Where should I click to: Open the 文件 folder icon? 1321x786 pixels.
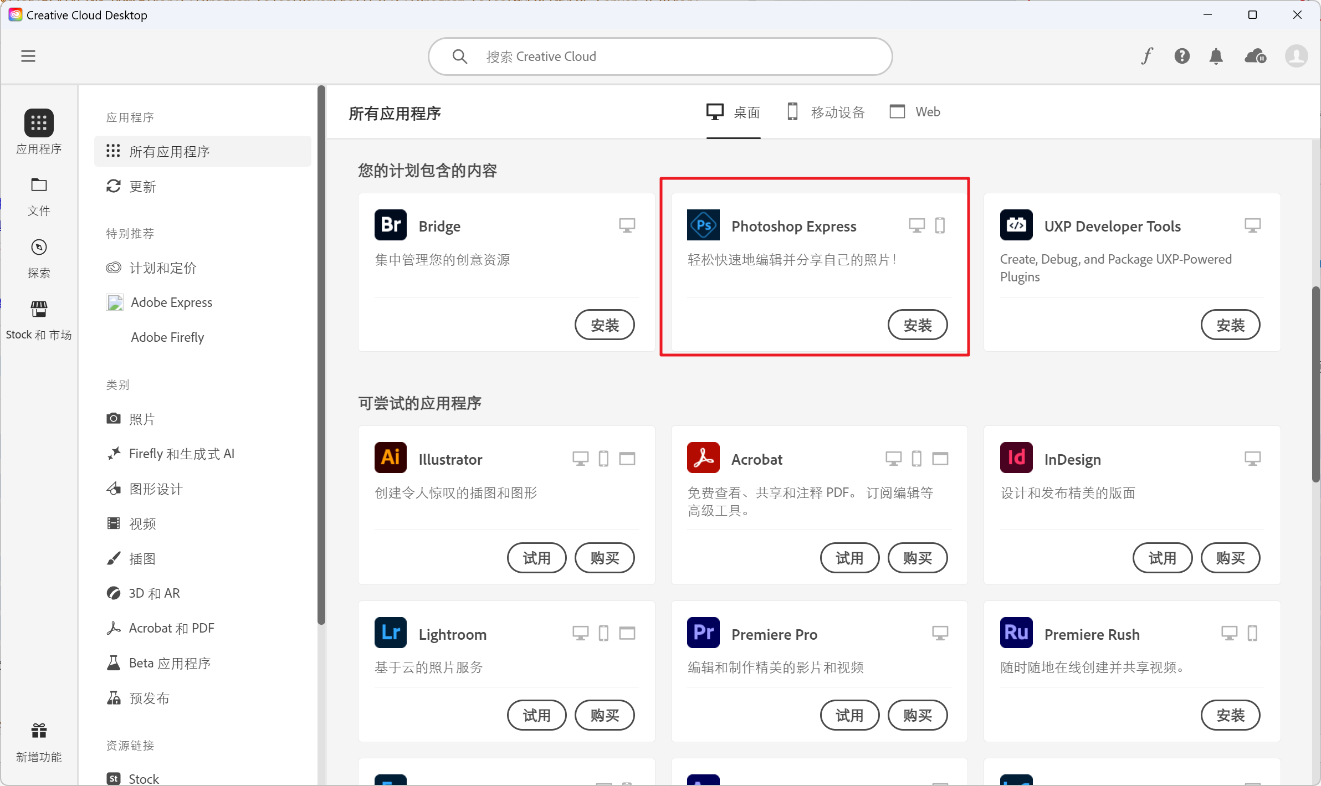coord(39,184)
